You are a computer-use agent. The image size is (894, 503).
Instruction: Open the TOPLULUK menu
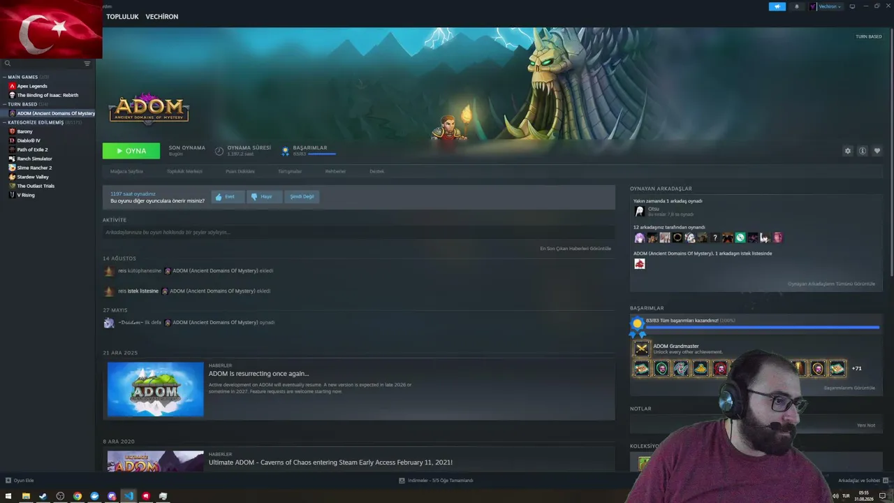coord(122,17)
